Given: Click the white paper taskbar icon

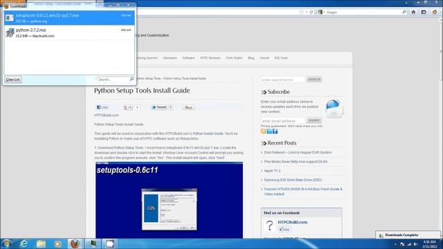Looking at the screenshot, I should point(110,243).
